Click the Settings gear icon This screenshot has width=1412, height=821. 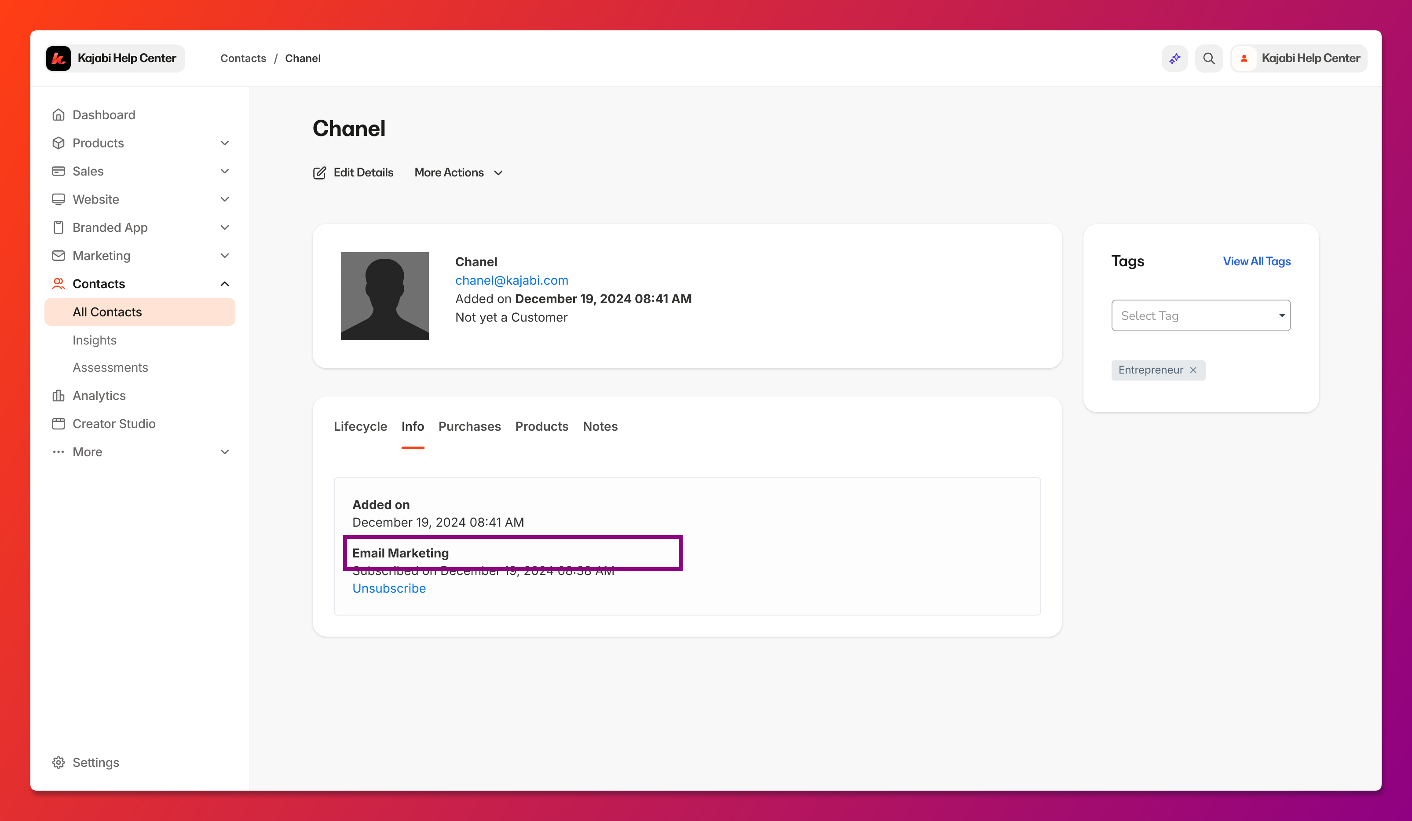58,762
